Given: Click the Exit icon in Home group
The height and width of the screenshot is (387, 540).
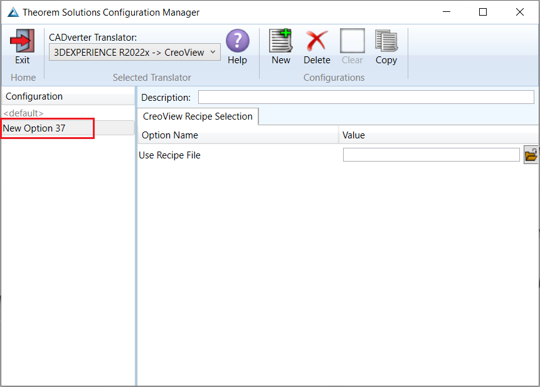Looking at the screenshot, I should coord(23,41).
